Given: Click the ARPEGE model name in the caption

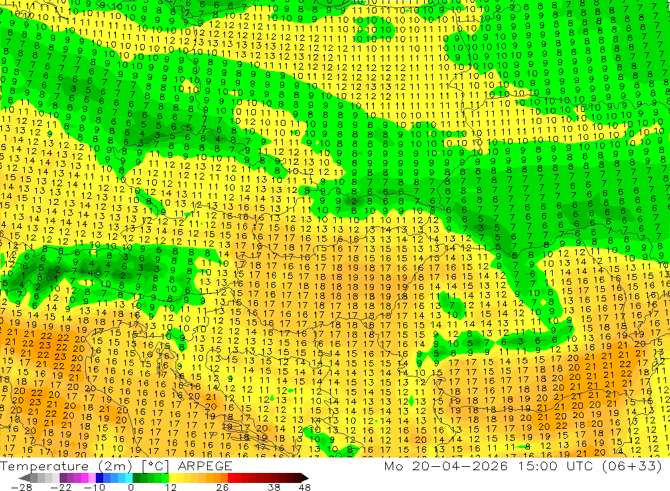Looking at the screenshot, I should click(204, 466).
